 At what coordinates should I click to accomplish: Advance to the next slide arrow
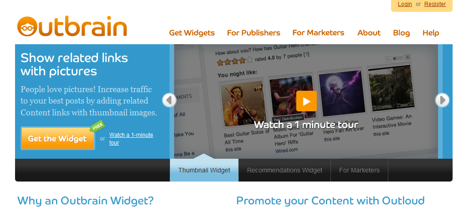click(x=442, y=100)
